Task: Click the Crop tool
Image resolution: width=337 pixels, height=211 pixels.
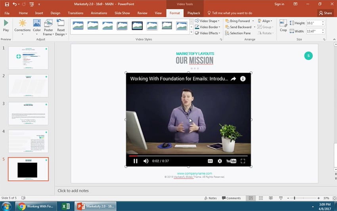Action: 283,25
